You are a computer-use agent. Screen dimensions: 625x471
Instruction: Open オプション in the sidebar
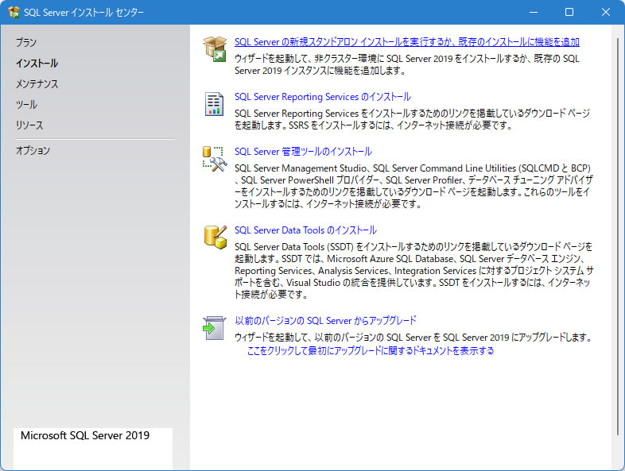33,150
